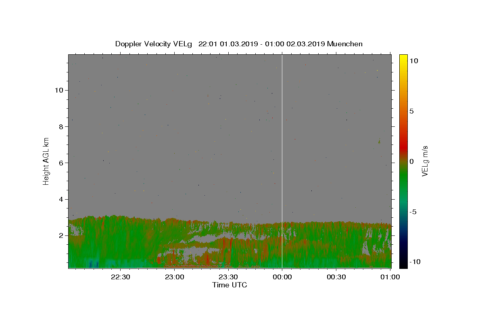The width and height of the screenshot is (484, 322).
Task: Click the '23:30' time axis label
Action: (228, 277)
